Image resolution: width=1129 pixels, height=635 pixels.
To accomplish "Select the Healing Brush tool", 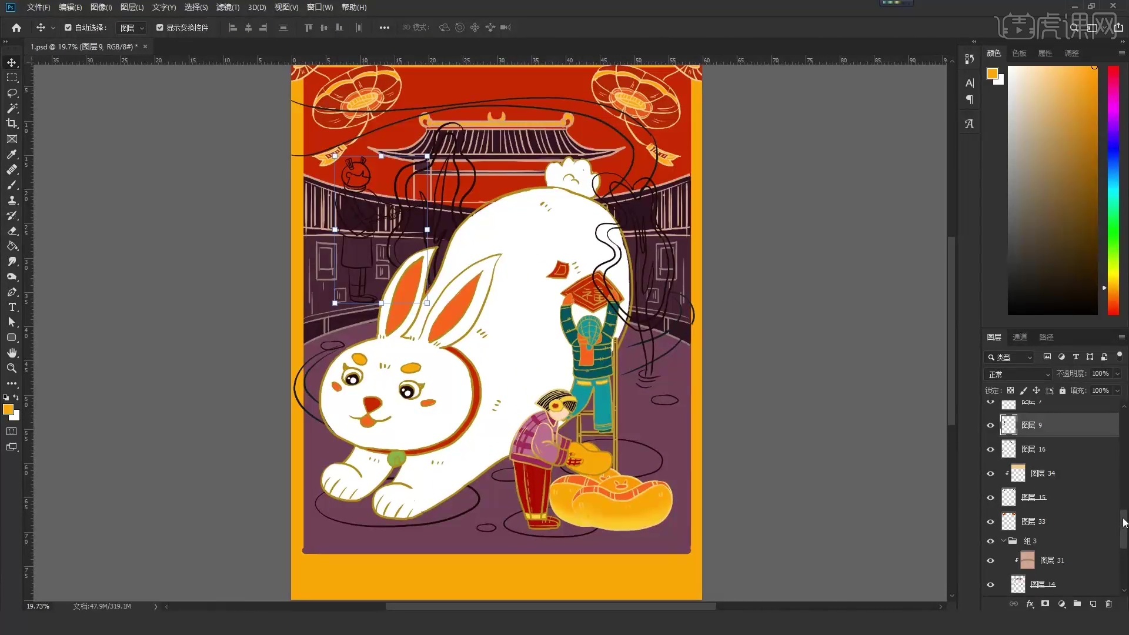I will tap(12, 169).
